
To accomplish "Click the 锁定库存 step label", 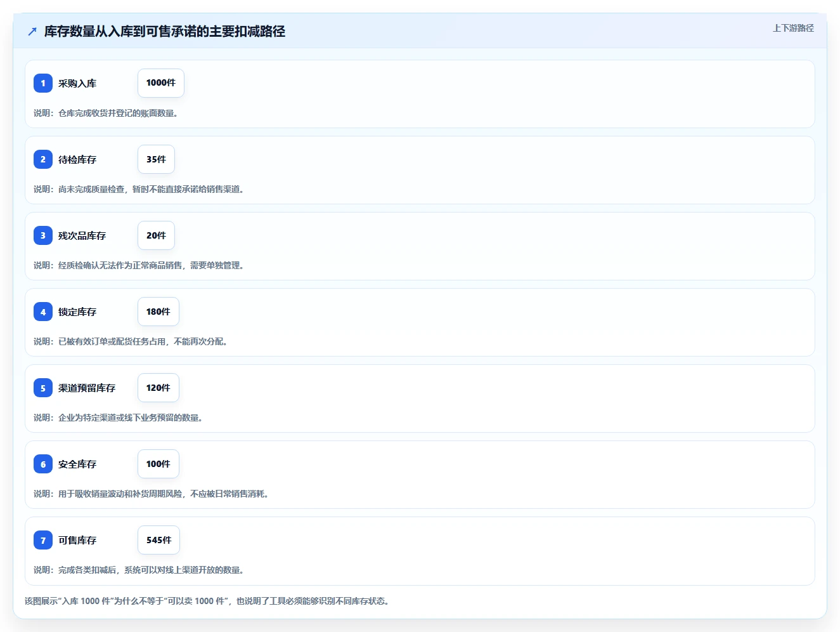I will pos(77,312).
